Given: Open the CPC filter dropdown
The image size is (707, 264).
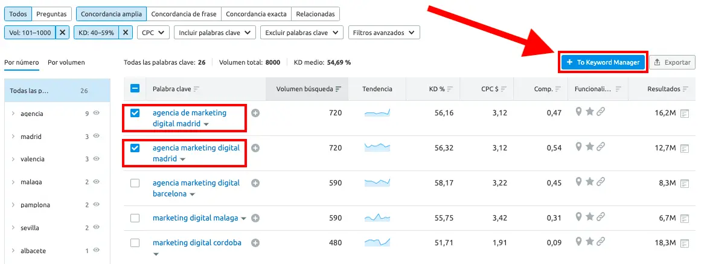Looking at the screenshot, I should click(153, 33).
